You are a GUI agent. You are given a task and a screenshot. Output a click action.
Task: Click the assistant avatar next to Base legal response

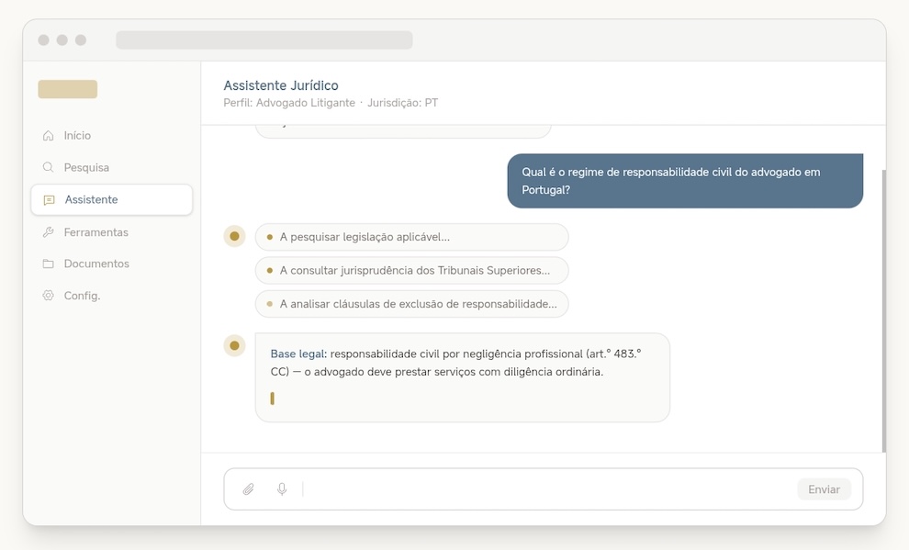coord(234,345)
